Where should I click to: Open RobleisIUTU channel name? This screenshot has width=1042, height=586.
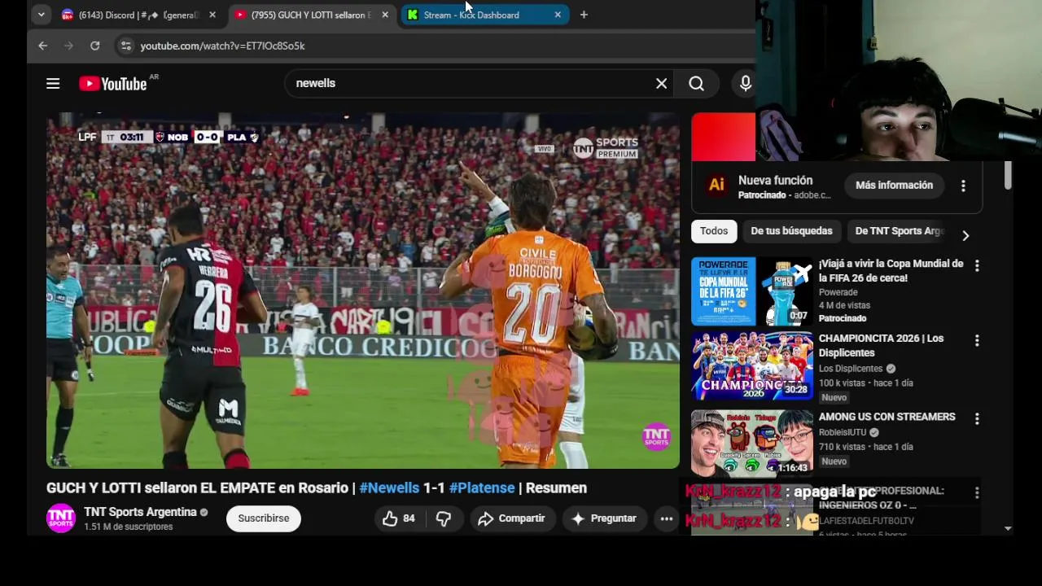tap(843, 432)
